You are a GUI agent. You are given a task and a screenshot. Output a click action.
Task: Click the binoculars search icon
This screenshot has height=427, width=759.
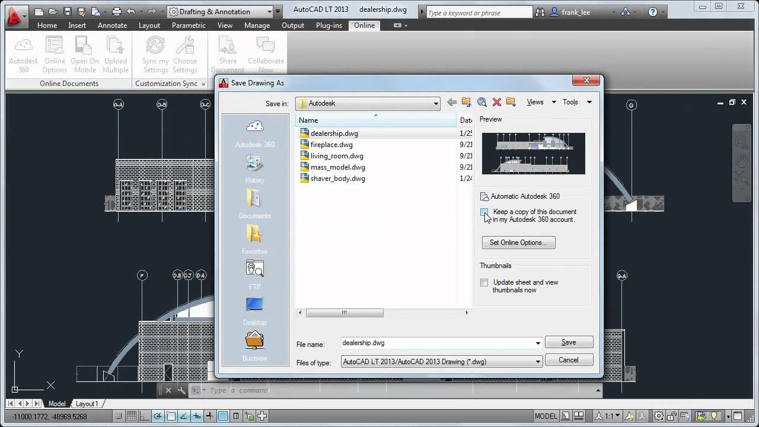(x=540, y=12)
